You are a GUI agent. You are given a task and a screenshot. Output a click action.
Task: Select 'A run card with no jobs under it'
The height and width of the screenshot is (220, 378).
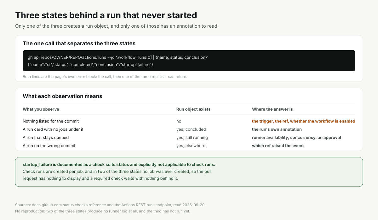53,129
